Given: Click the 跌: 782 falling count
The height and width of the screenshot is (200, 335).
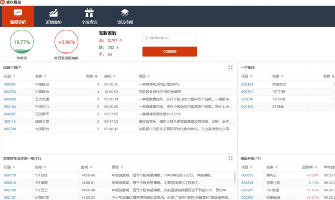Looking at the screenshot, I should point(108,48).
